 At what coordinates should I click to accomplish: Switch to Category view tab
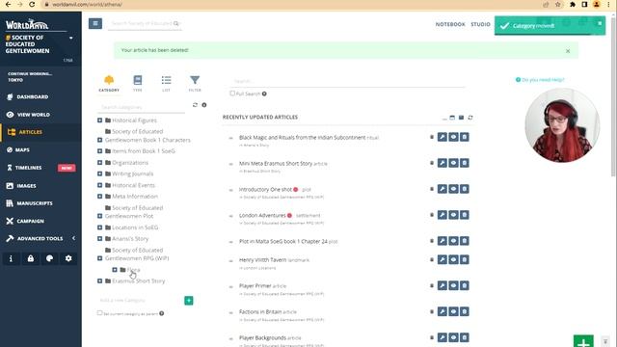(x=109, y=84)
